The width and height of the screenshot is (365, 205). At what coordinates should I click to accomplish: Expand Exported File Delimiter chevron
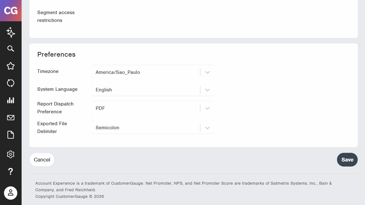pos(208,128)
